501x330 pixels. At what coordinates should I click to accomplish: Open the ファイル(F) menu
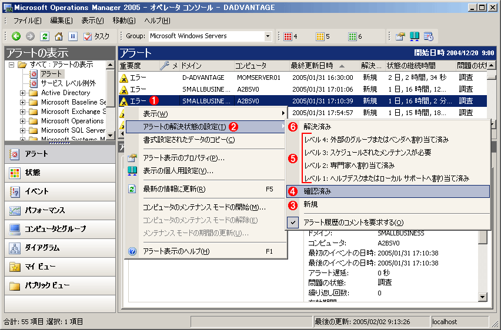click(28, 21)
